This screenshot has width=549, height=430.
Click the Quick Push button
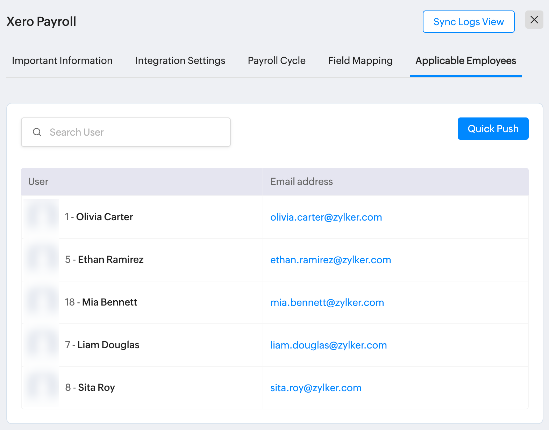point(493,129)
